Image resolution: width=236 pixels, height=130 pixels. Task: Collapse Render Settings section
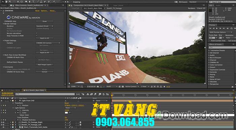(x=3, y=24)
